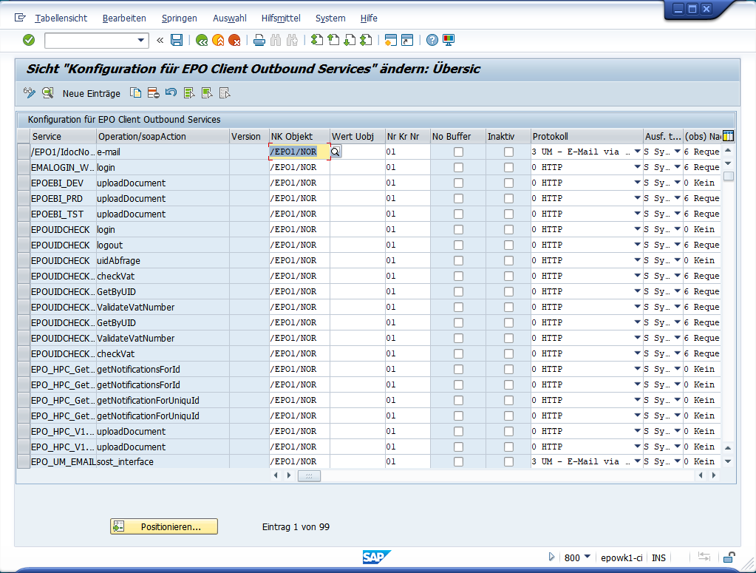Click the Positionieren... button

(x=164, y=526)
